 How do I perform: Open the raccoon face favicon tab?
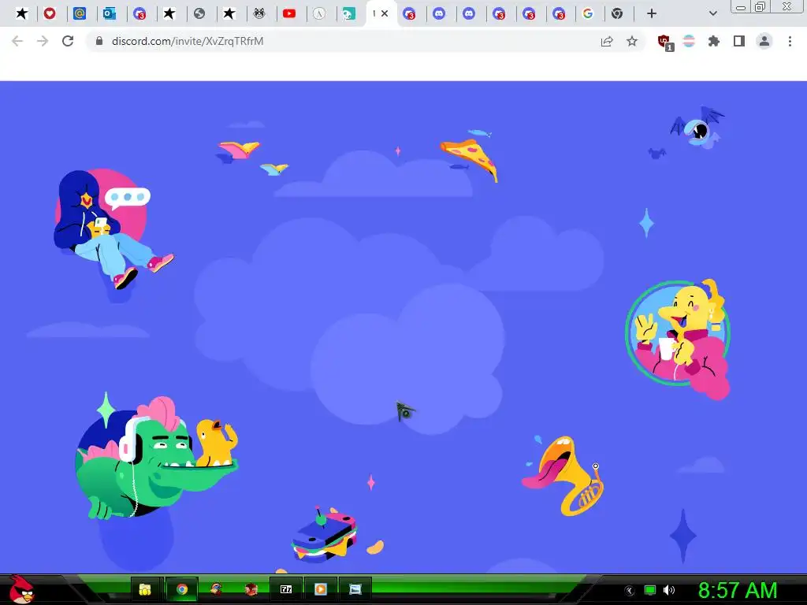pyautogui.click(x=259, y=13)
